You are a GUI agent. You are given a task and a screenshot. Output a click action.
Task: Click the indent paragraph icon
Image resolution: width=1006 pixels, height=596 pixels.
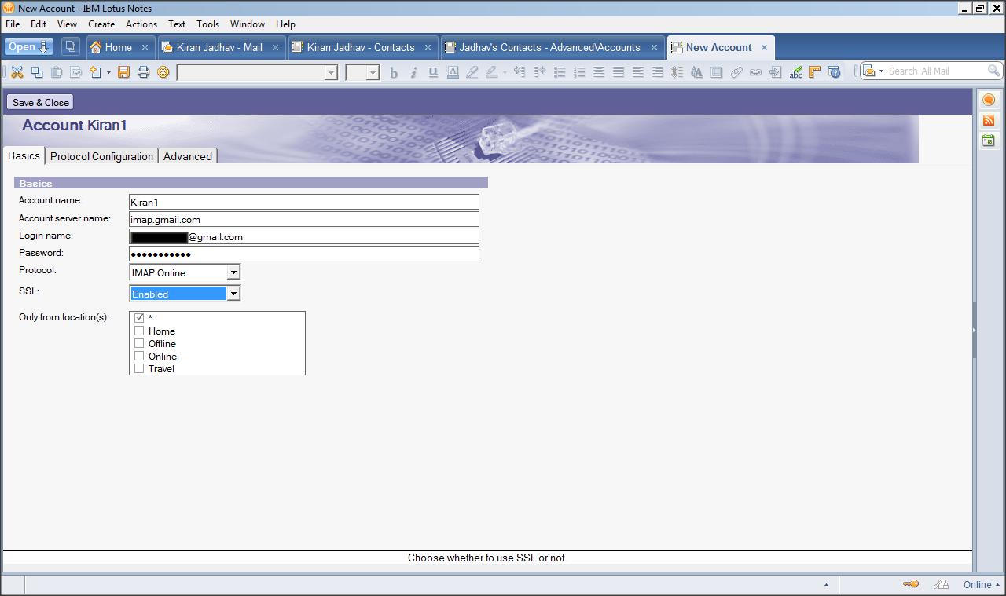coord(520,72)
